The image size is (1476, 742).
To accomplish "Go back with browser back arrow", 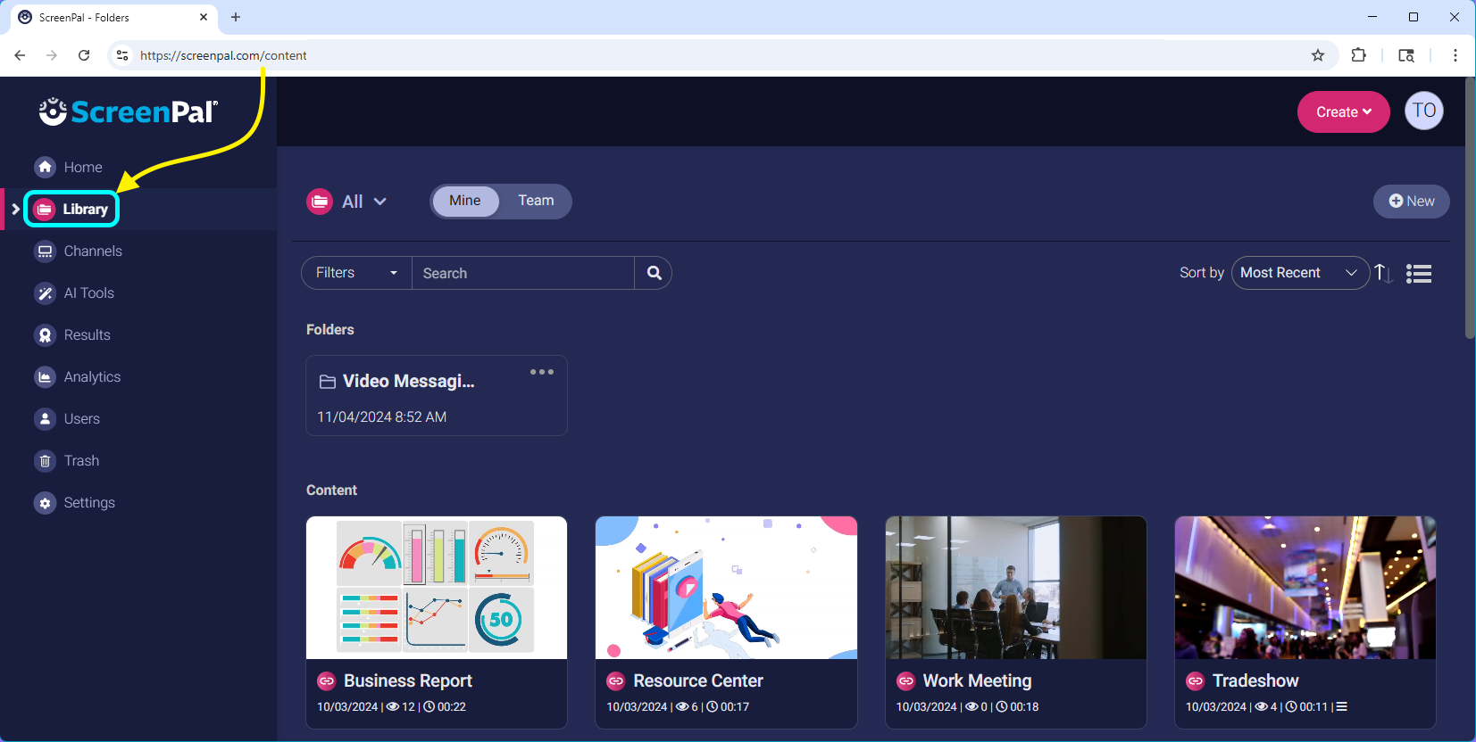I will (x=20, y=55).
